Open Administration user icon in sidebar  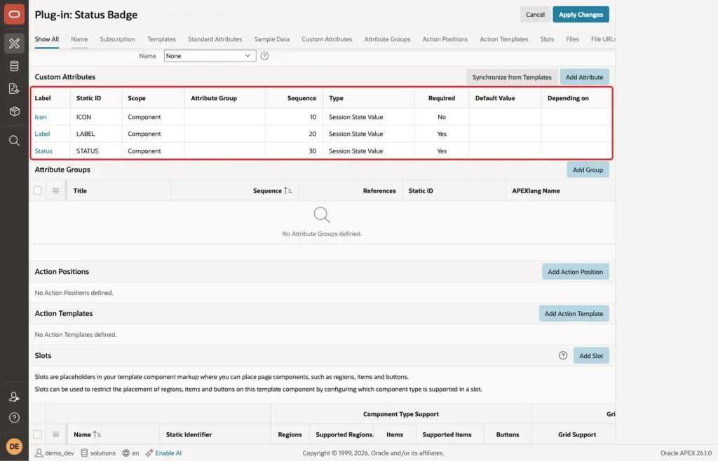14,397
